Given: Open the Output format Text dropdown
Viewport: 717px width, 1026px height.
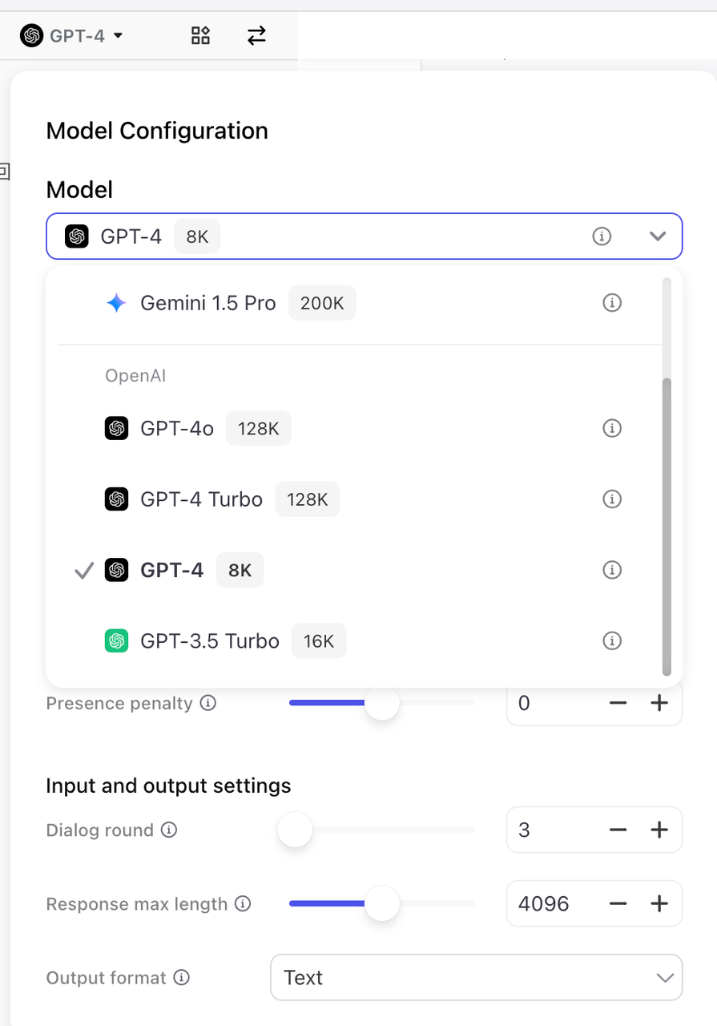Looking at the screenshot, I should pos(476,978).
